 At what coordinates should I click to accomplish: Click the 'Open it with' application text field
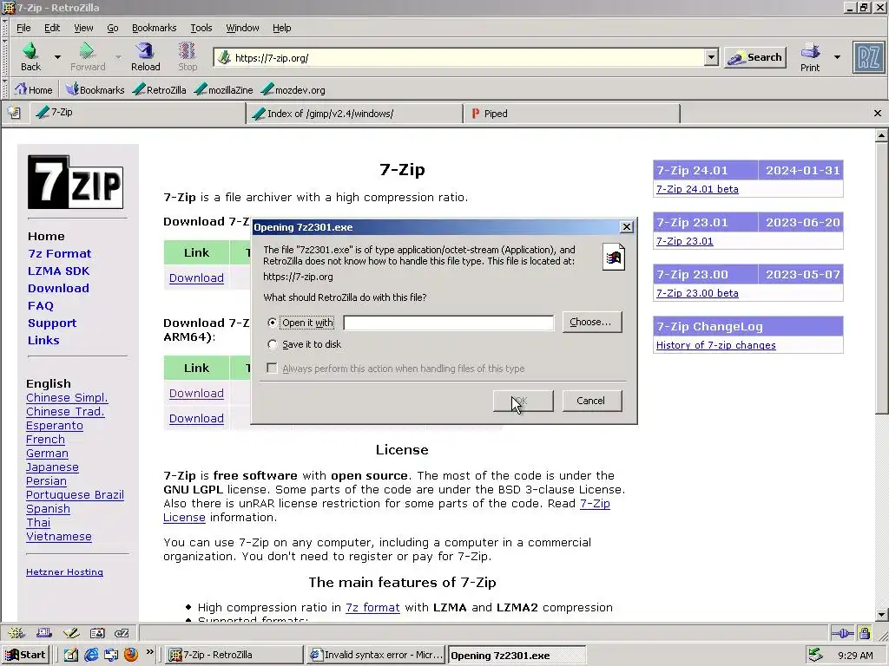coord(449,323)
